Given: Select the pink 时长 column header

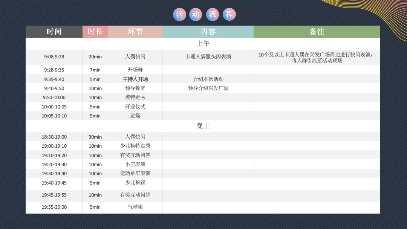Looking at the screenshot, I should click(95, 32).
